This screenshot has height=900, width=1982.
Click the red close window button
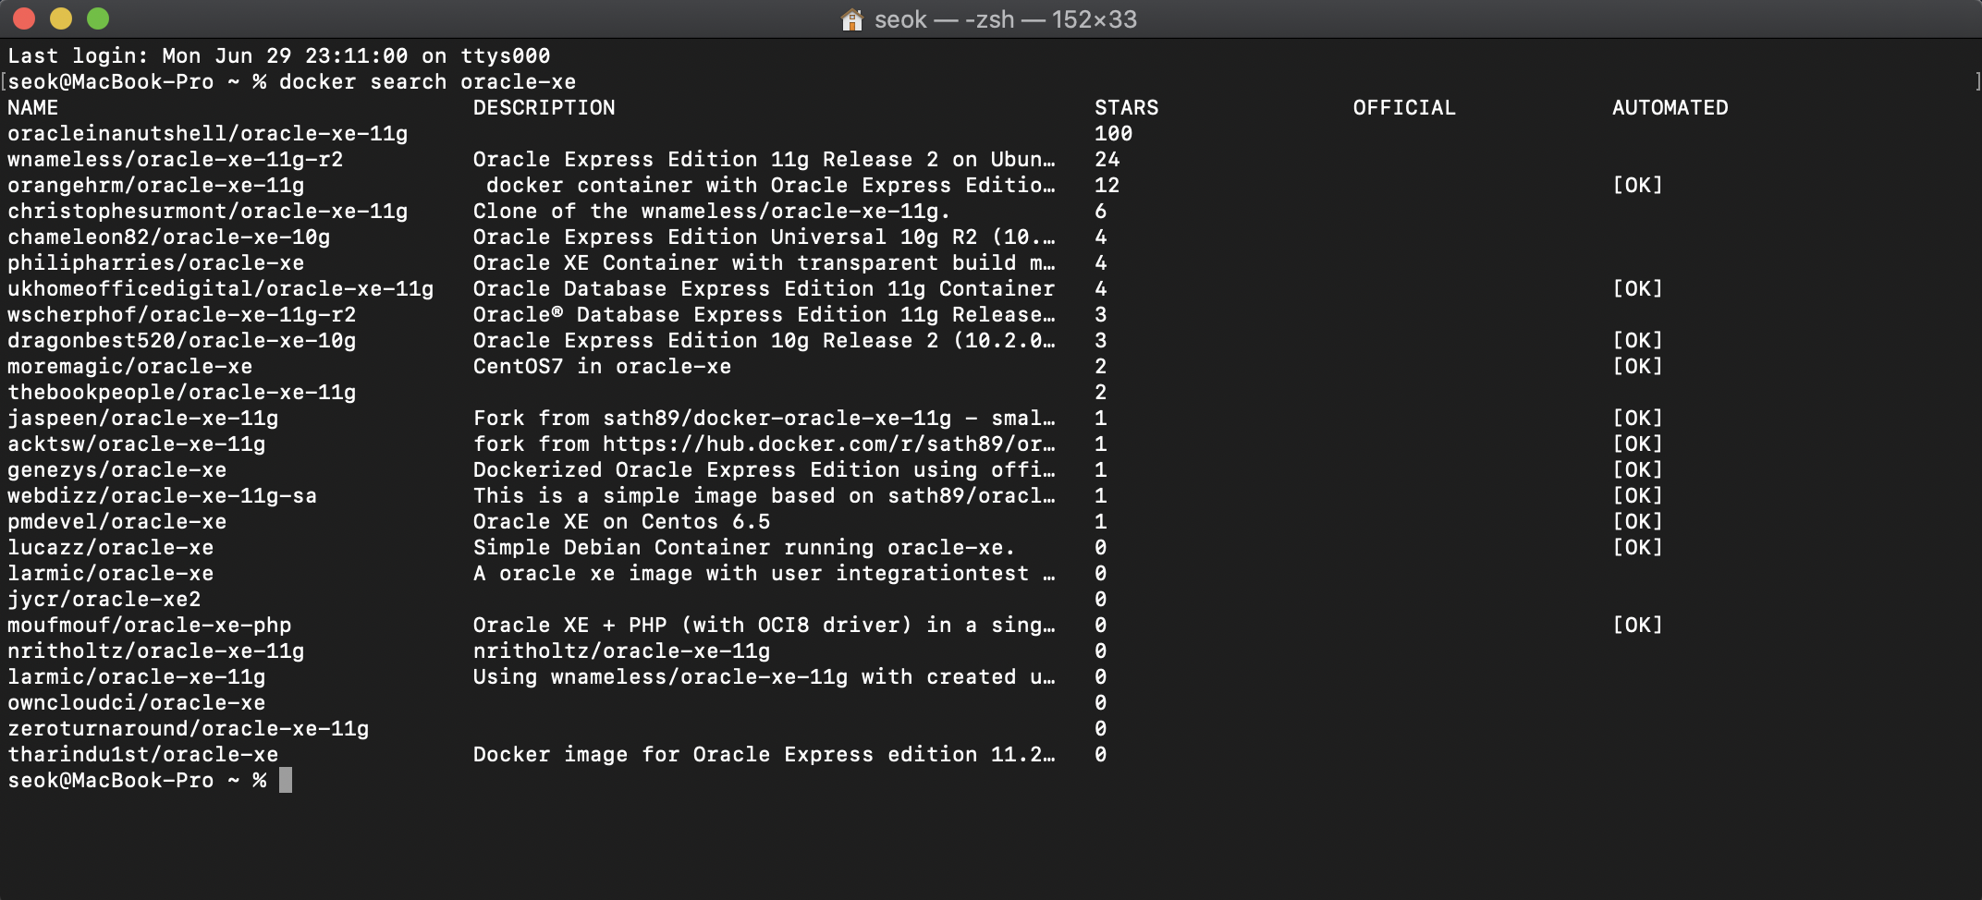coord(24,18)
